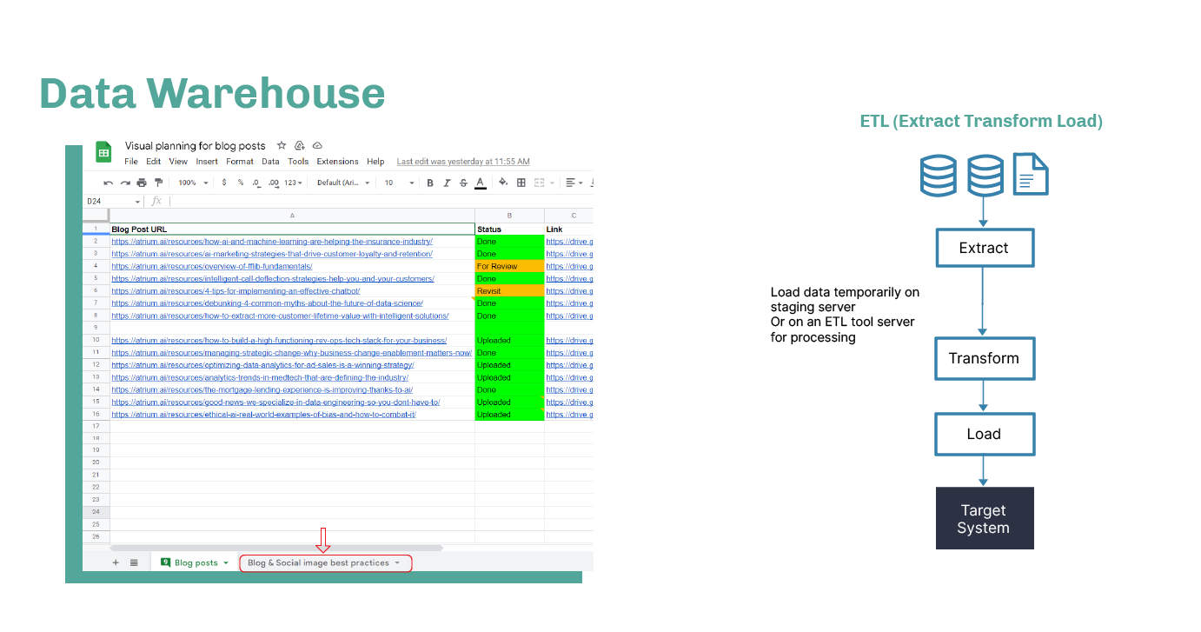Apply percent format with the percent icon
Image resolution: width=1201 pixels, height=632 pixels.
240,183
